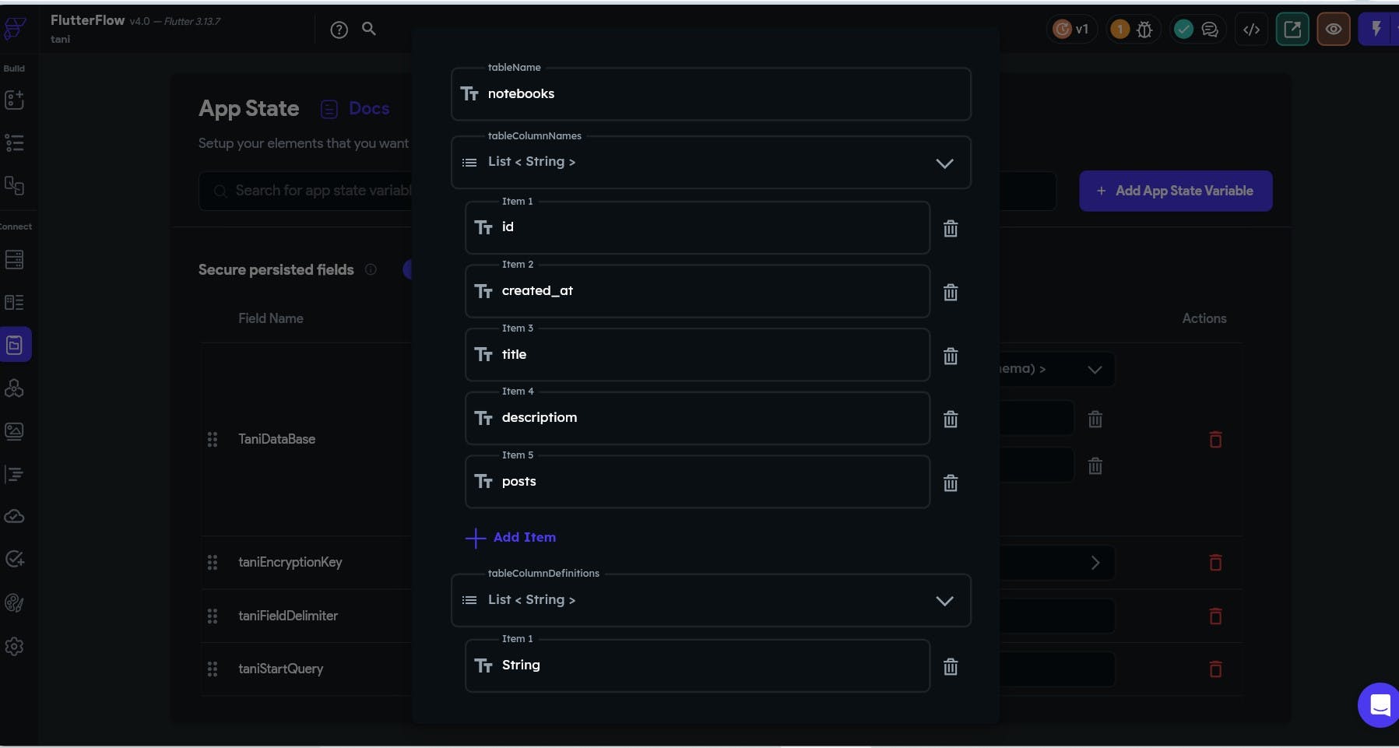Open the bug debug panel icon
The height and width of the screenshot is (748, 1399).
click(1144, 30)
